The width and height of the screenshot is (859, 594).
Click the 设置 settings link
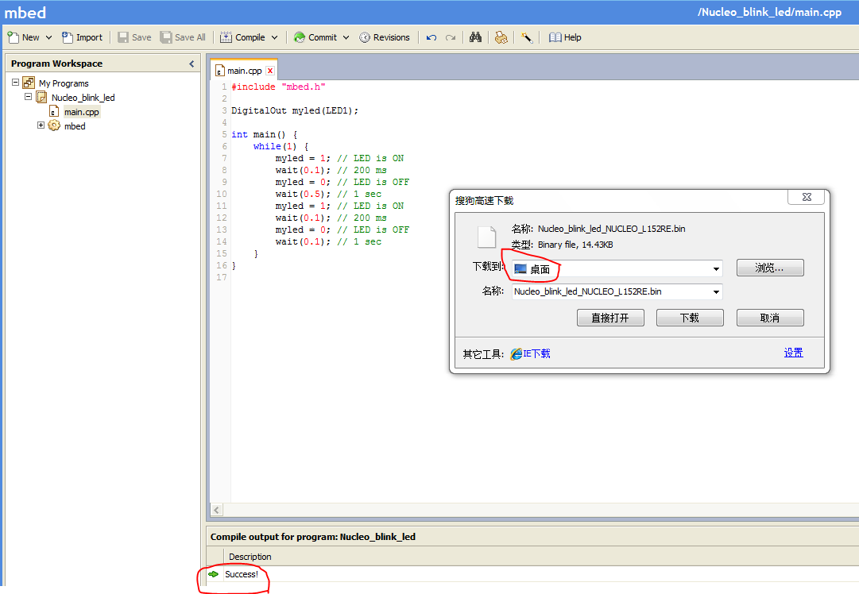tap(793, 353)
